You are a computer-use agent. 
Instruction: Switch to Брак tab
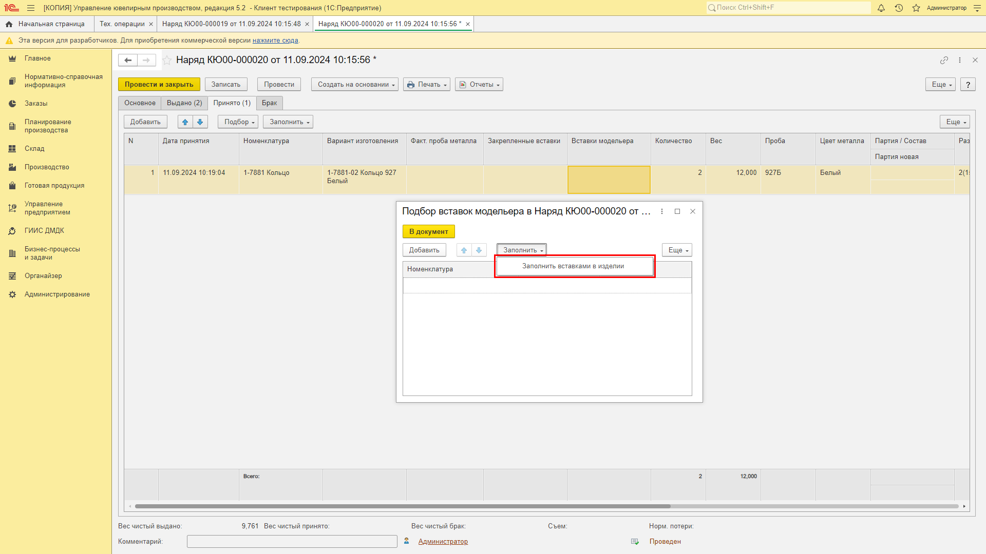[269, 103]
